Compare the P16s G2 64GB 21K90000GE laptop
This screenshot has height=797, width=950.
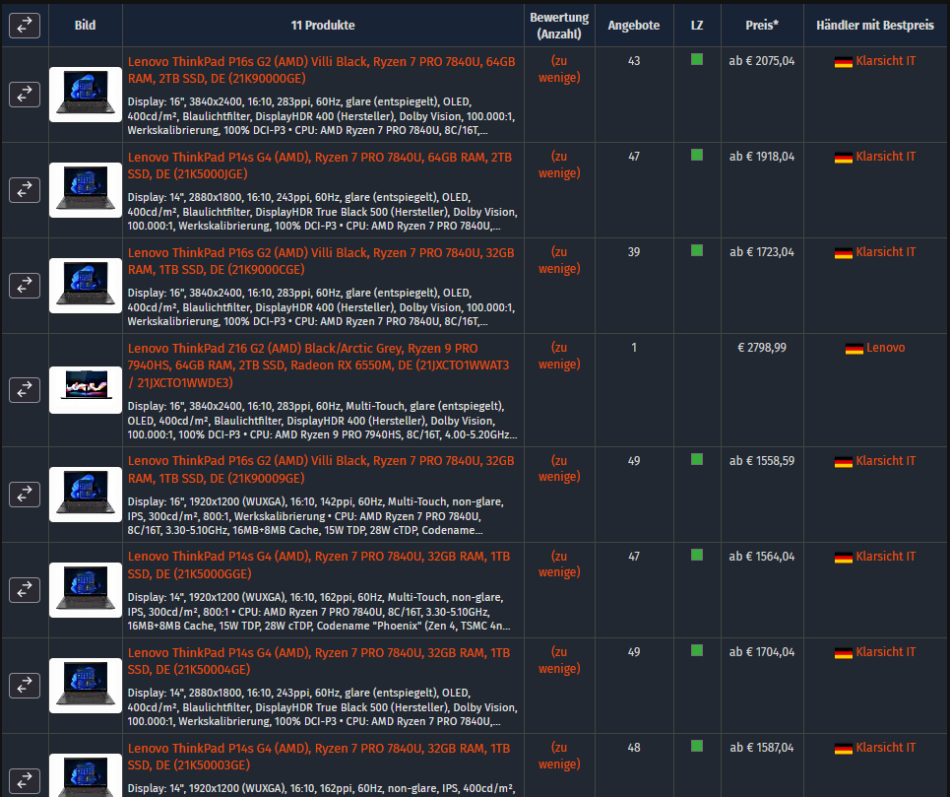click(25, 95)
